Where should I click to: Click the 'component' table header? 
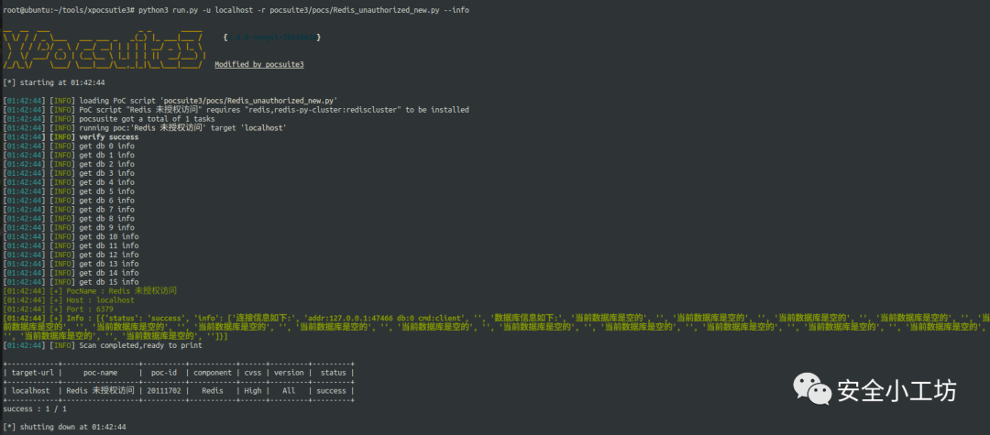213,373
